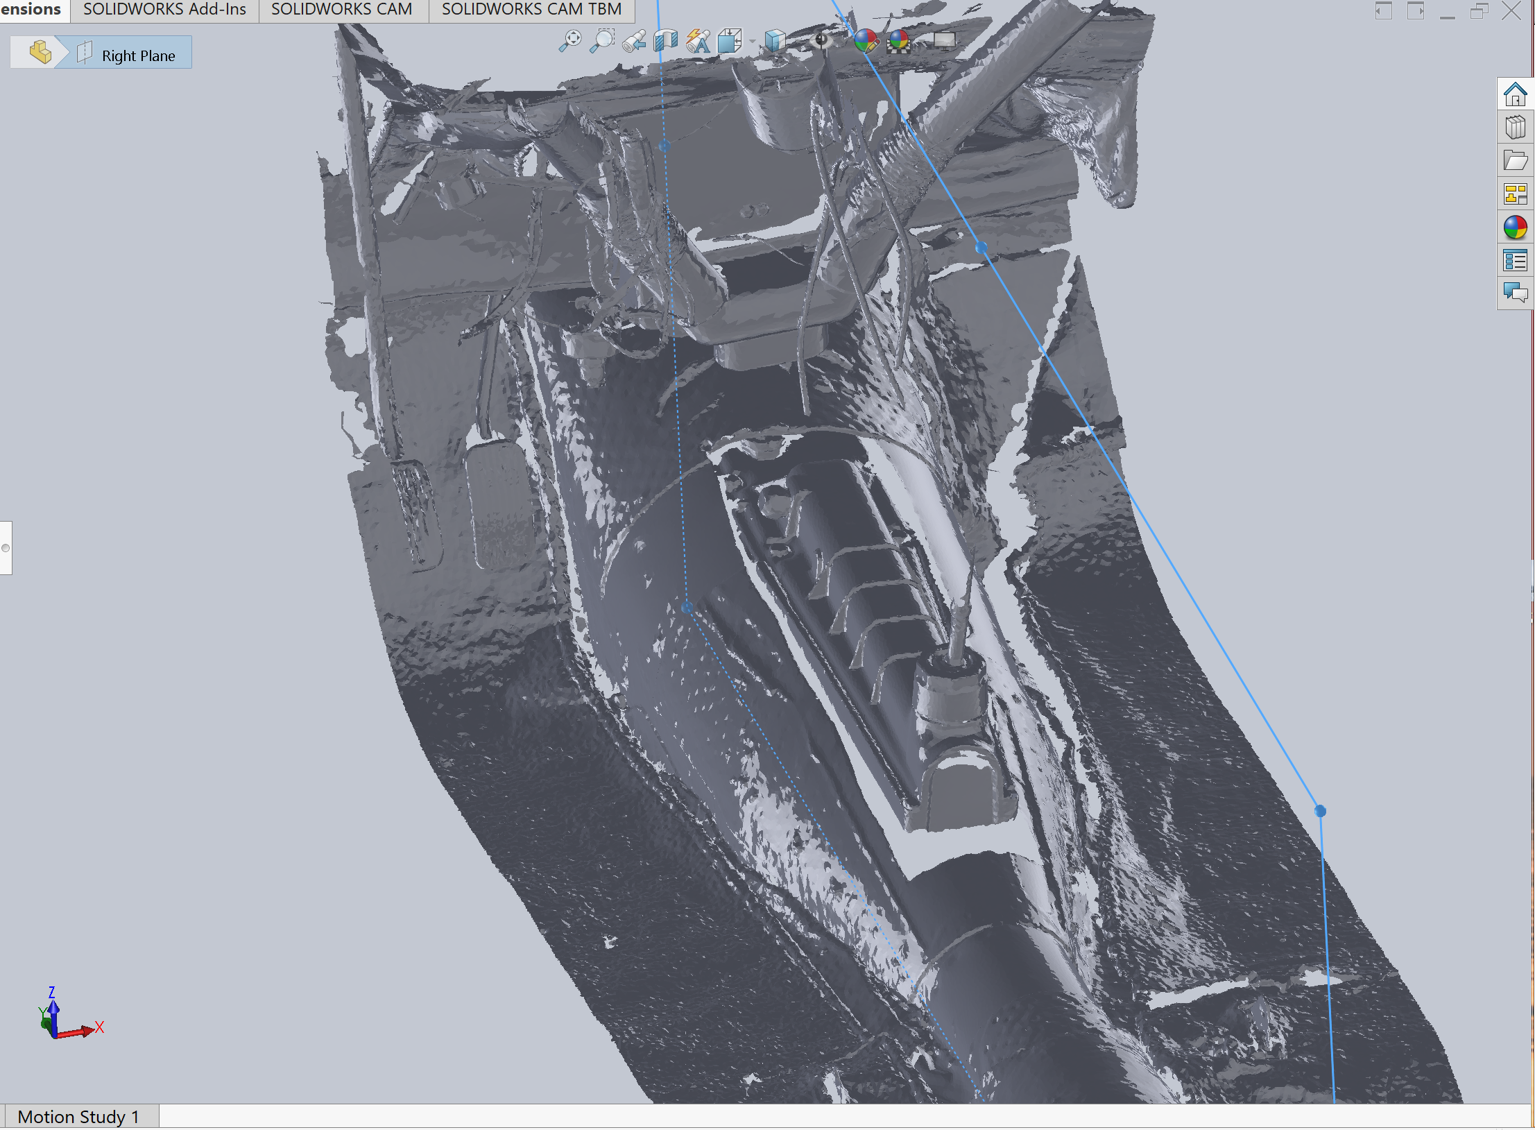This screenshot has width=1535, height=1130.
Task: Select the Zoom to Area tool
Action: pos(602,41)
